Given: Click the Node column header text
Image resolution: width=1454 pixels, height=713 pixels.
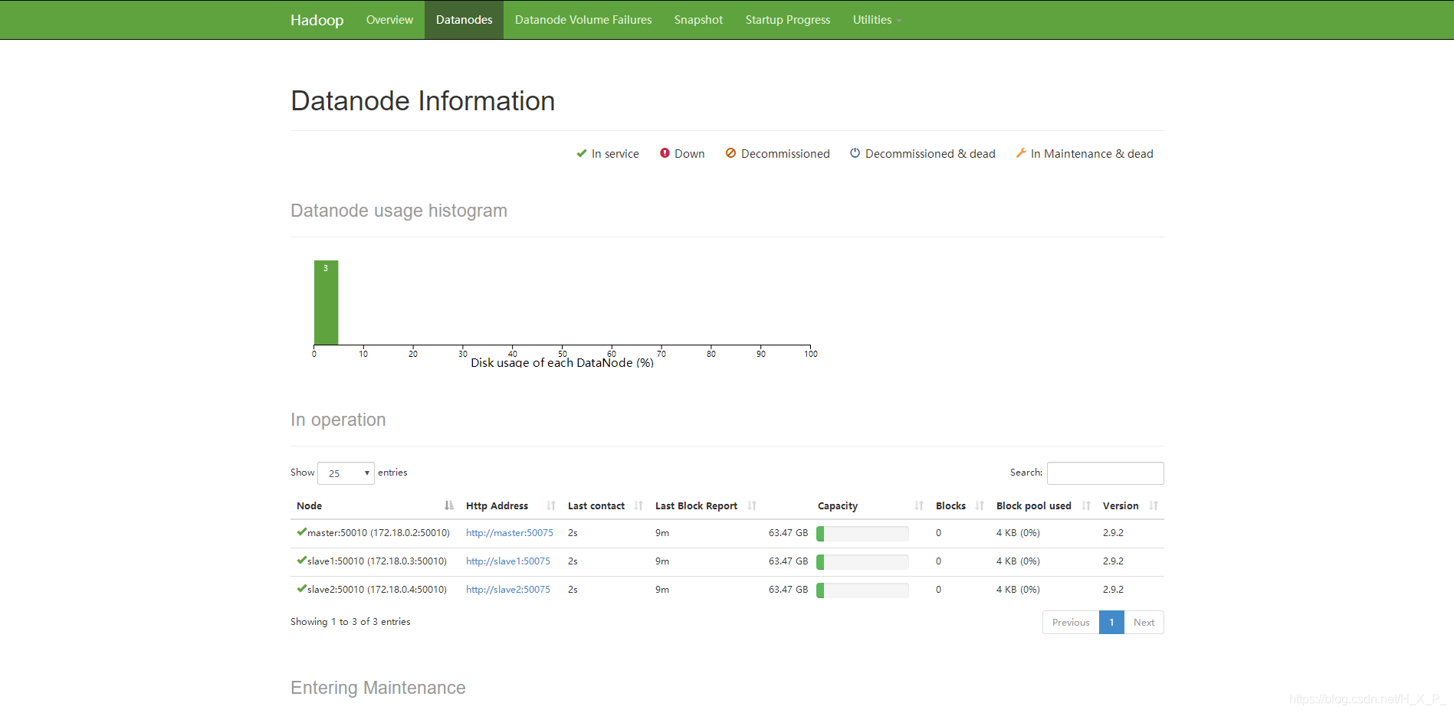Looking at the screenshot, I should pyautogui.click(x=309, y=506).
